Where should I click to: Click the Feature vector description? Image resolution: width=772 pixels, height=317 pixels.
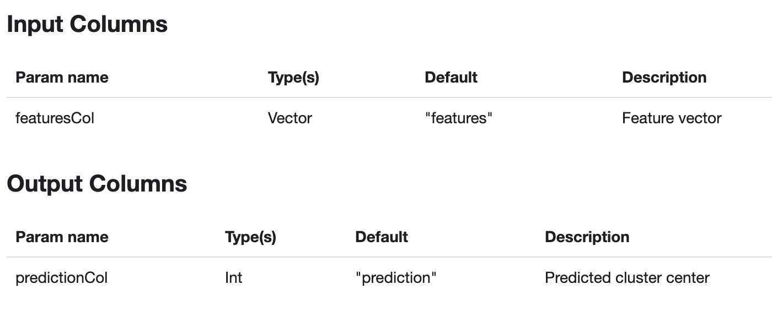coord(671,118)
